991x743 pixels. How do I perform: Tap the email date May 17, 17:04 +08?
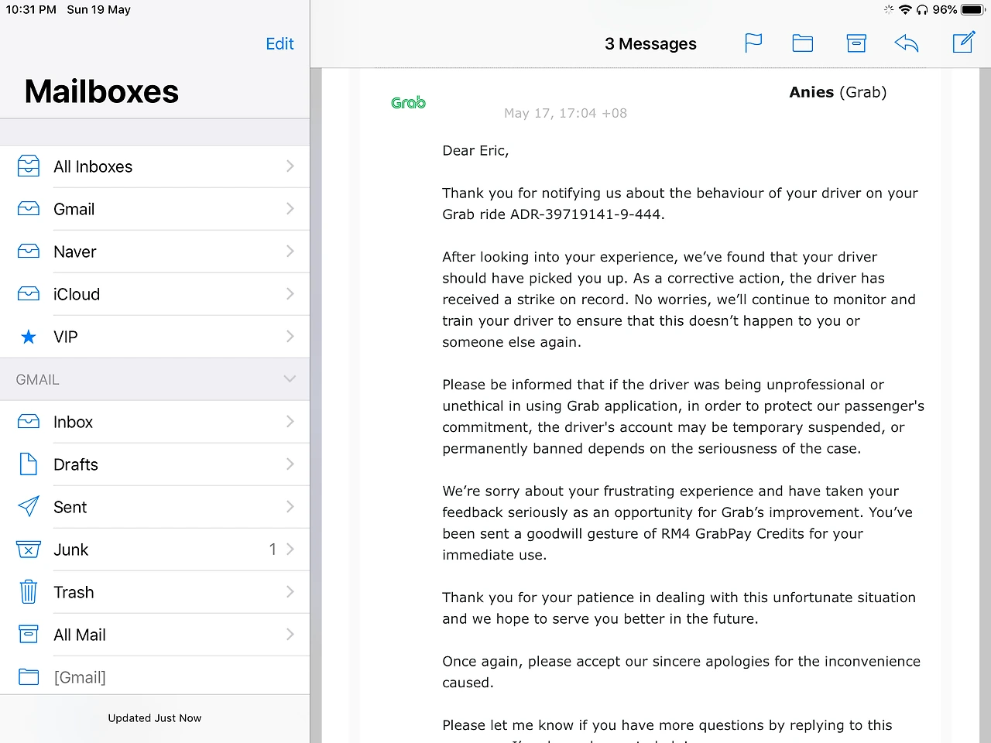tap(565, 113)
